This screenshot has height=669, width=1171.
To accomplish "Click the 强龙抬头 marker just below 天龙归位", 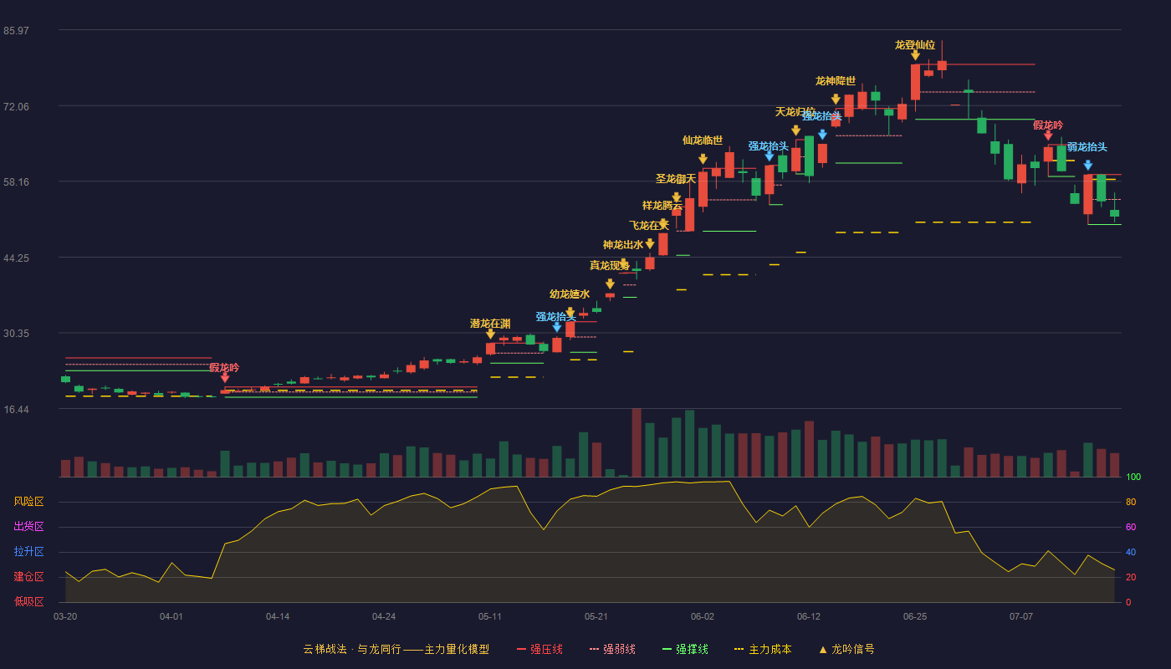I will click(822, 135).
